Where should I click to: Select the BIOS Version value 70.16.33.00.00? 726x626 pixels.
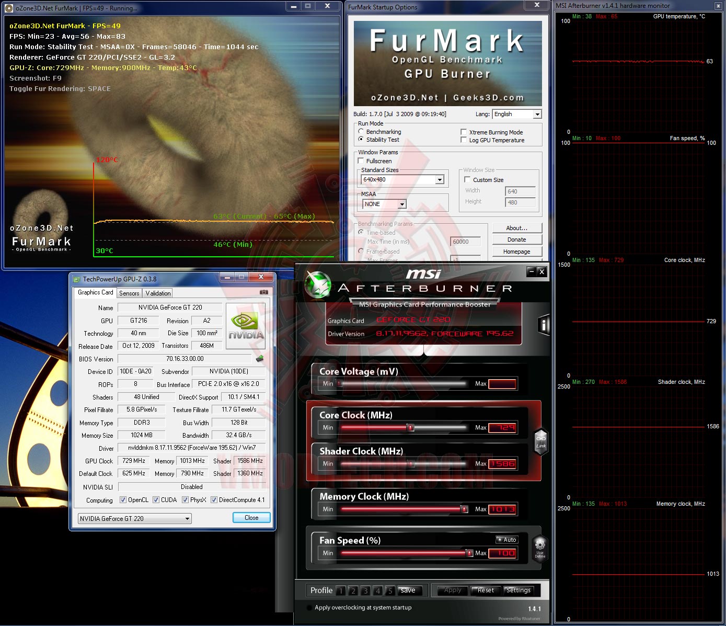coord(185,359)
